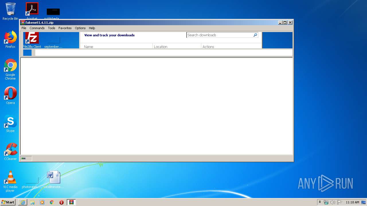
Task: Open the Start menu
Action: [x=8, y=202]
